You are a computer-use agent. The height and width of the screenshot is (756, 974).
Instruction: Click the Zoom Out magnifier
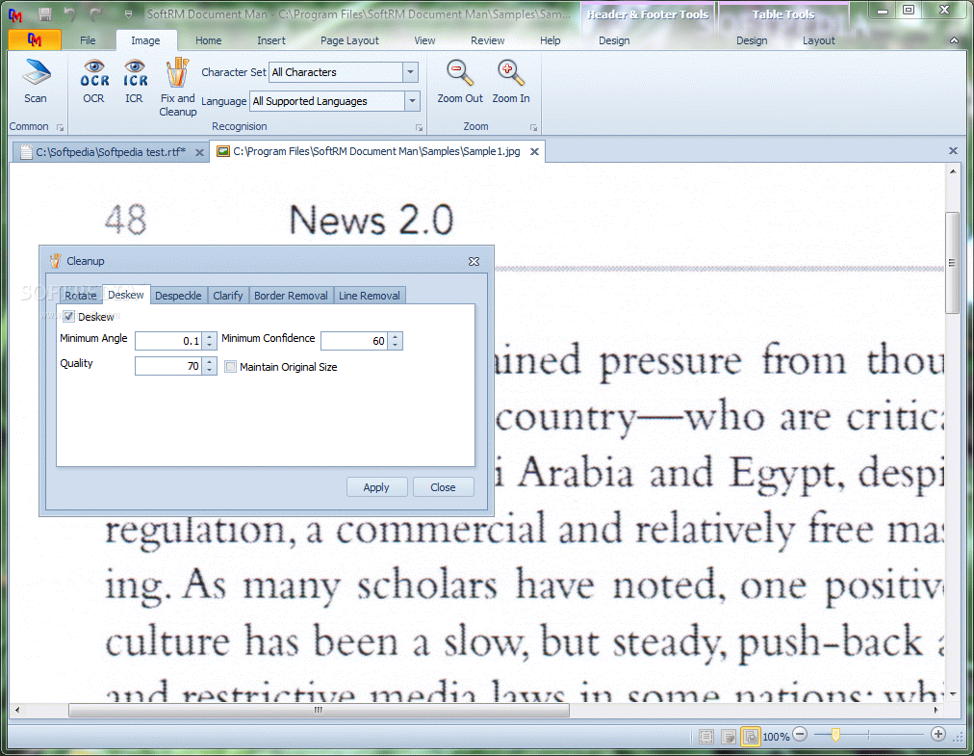(x=460, y=81)
